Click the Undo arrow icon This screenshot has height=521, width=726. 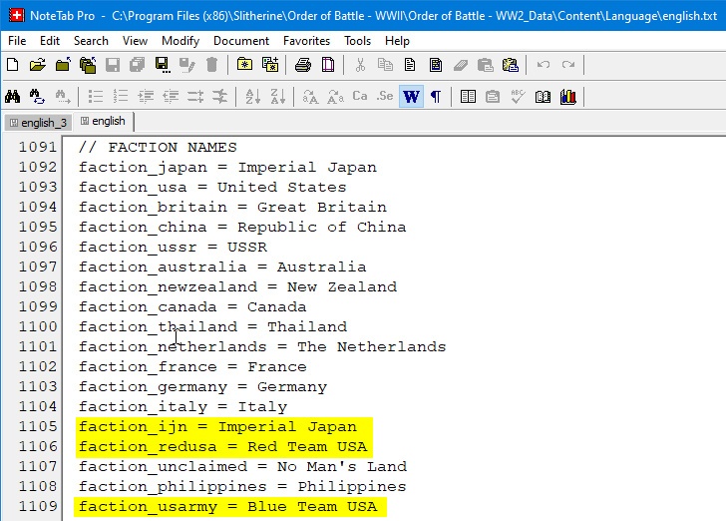point(544,65)
